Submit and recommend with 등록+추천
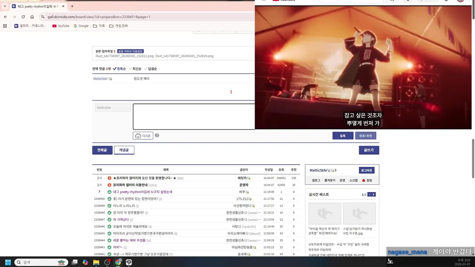Screen dimensions: 475x267 366,136
